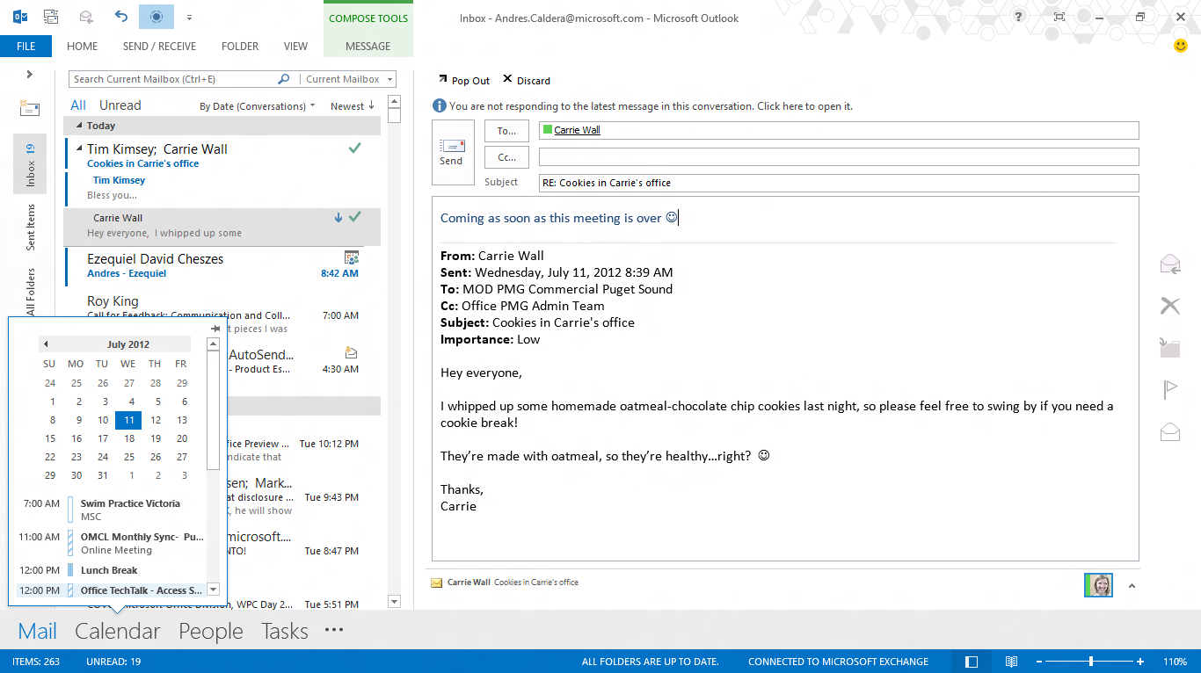The width and height of the screenshot is (1201, 673).
Task: Open the Inbox 19 vertical folder button
Action: pos(30,164)
